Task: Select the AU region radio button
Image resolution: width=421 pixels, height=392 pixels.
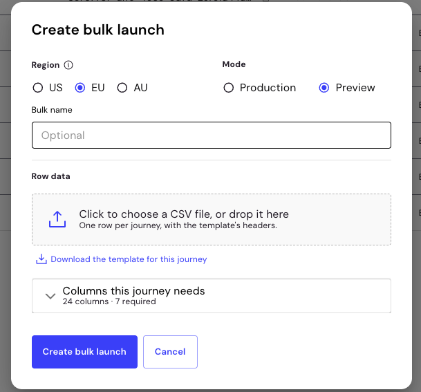Action: click(122, 88)
